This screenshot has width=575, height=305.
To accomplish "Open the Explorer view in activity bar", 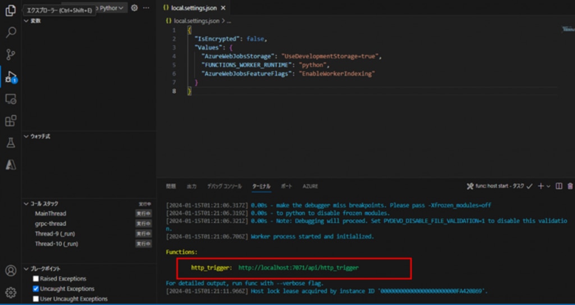I will [11, 10].
